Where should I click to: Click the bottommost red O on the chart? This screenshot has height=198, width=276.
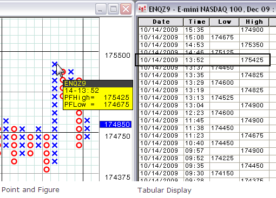[x=47, y=169]
